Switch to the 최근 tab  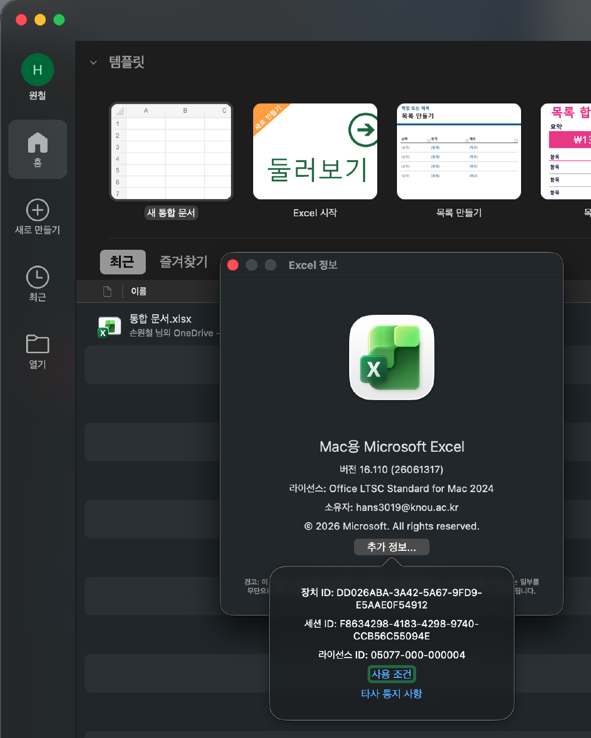[x=123, y=262]
